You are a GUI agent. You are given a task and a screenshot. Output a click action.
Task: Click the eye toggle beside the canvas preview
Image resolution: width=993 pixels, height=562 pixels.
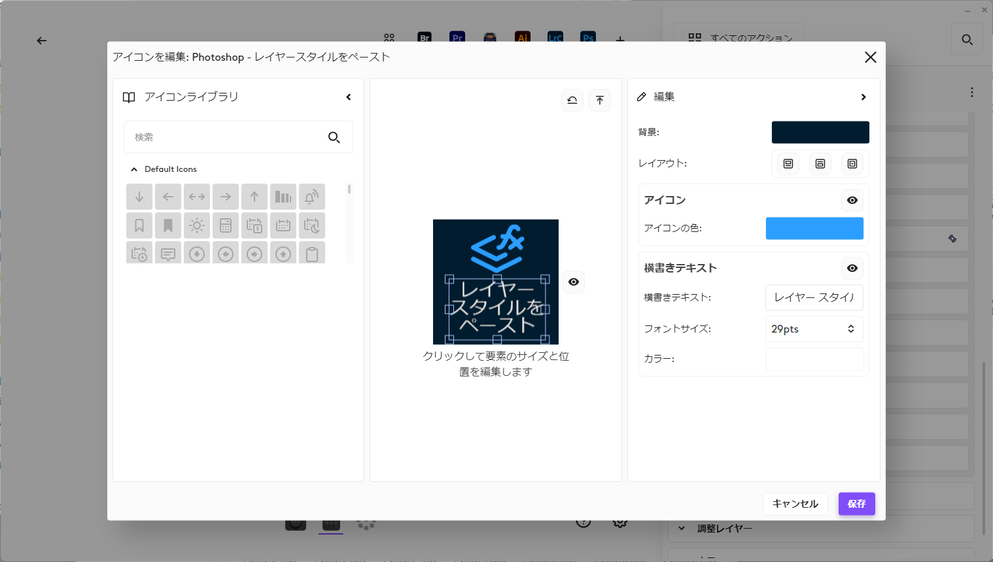tap(574, 282)
